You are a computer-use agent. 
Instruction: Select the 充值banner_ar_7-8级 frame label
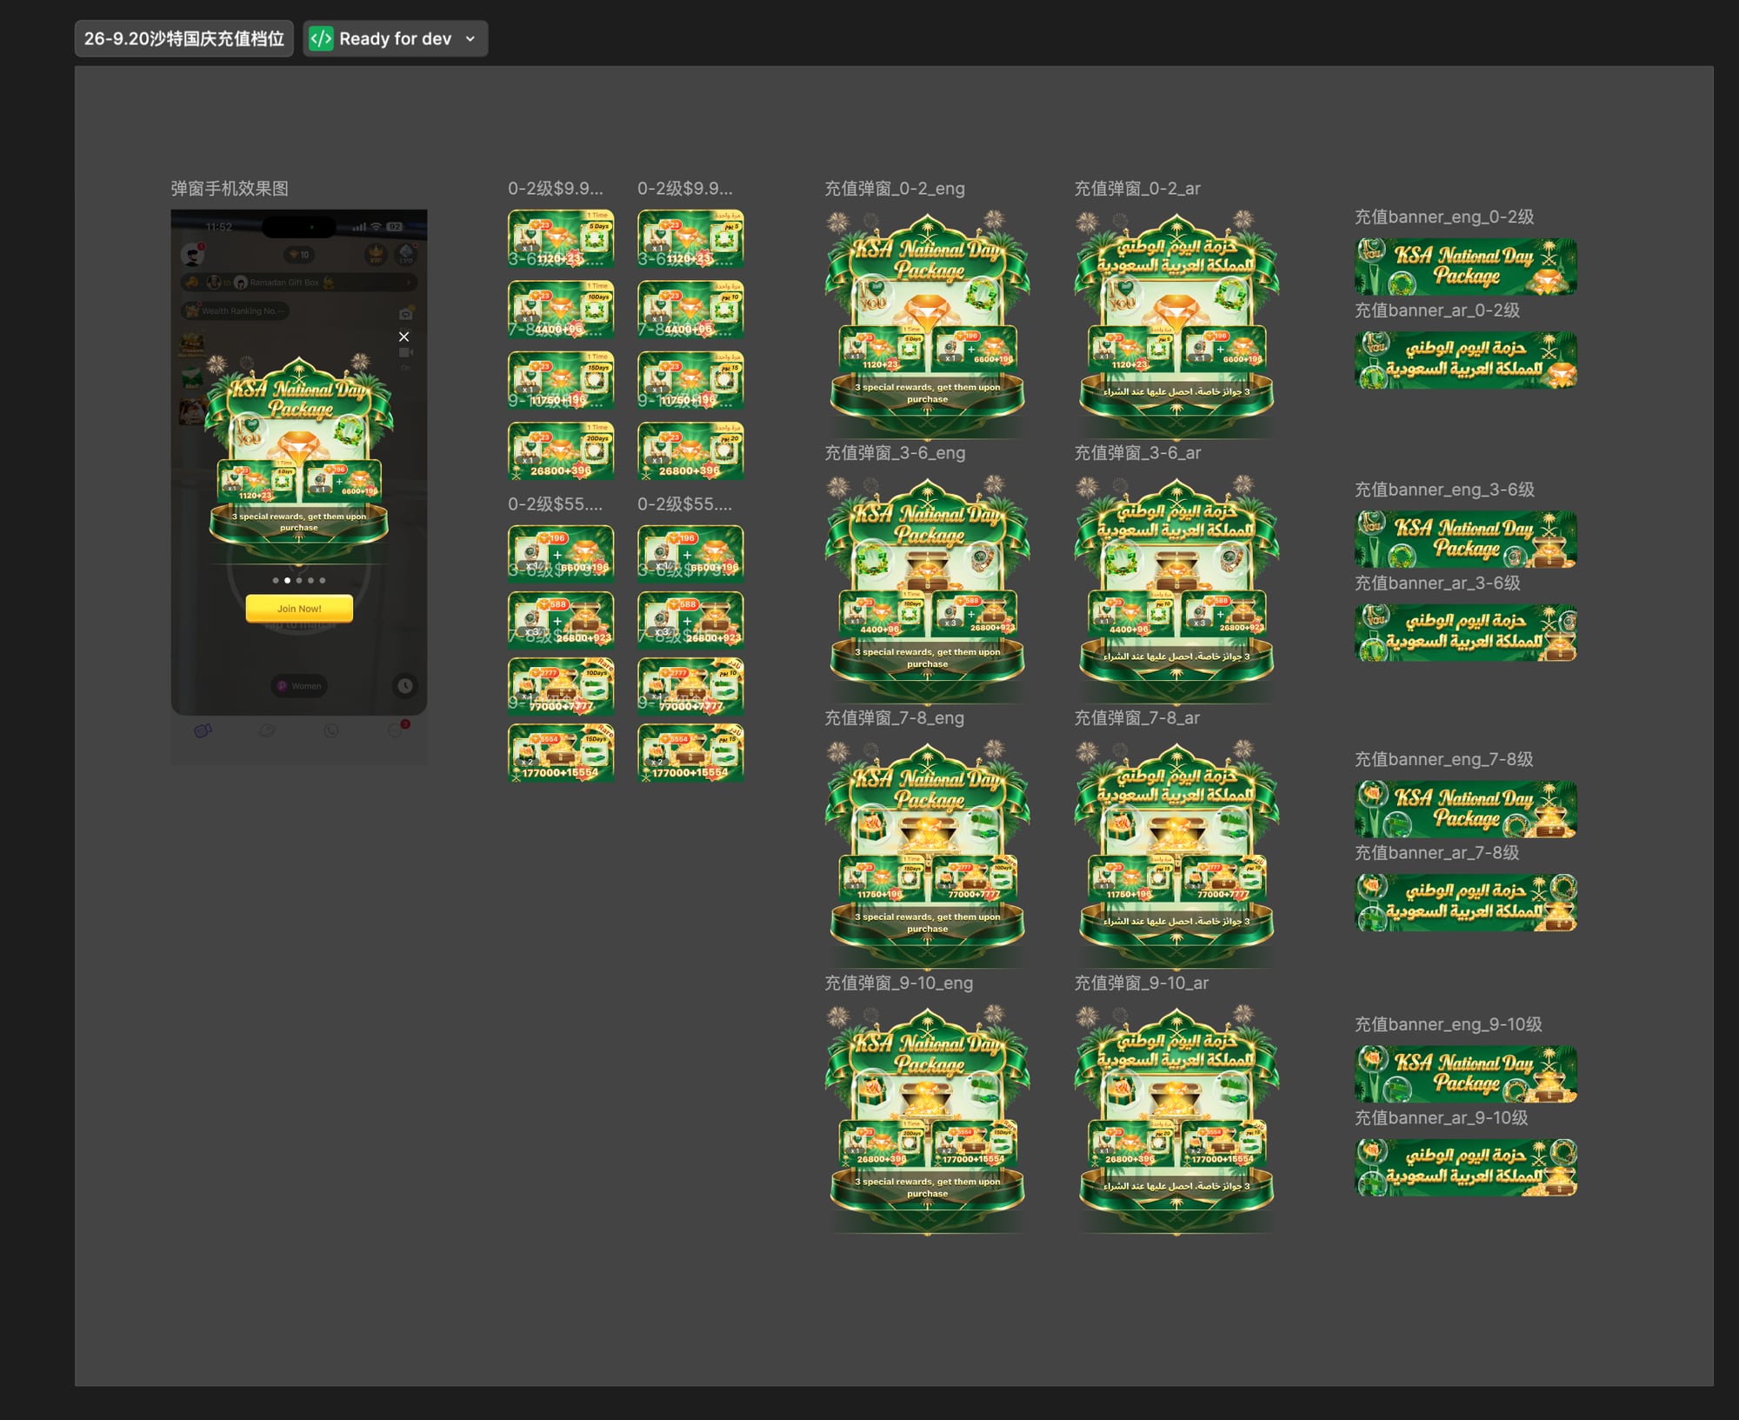point(1437,853)
